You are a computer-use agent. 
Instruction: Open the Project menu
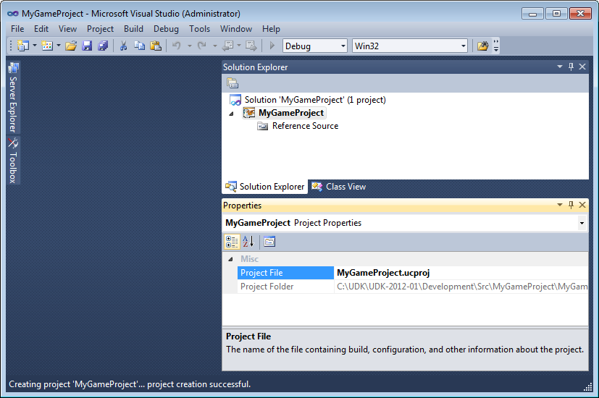coord(100,29)
